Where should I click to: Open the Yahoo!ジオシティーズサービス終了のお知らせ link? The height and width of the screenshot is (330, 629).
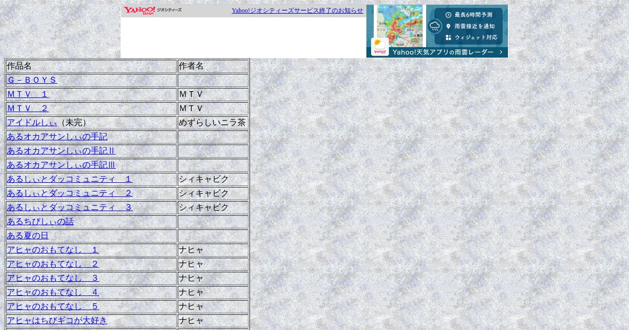point(297,10)
